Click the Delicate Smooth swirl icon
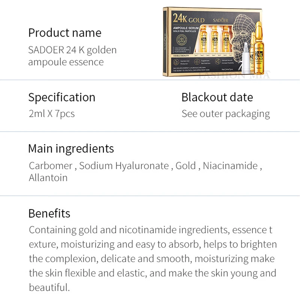Image resolution: width=300 pixels, height=300 pixels. coord(218,61)
